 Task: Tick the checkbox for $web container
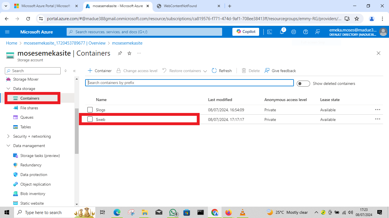tap(90, 119)
